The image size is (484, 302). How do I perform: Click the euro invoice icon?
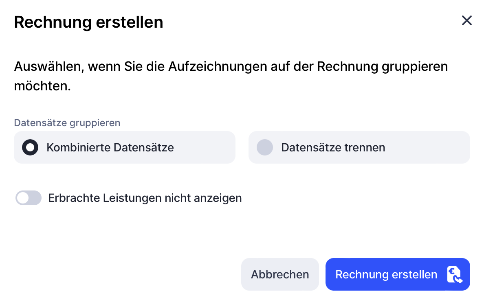[x=454, y=275]
